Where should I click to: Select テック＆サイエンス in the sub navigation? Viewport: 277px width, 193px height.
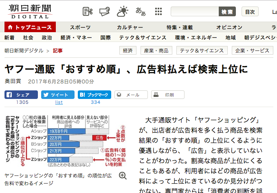(x=143, y=37)
